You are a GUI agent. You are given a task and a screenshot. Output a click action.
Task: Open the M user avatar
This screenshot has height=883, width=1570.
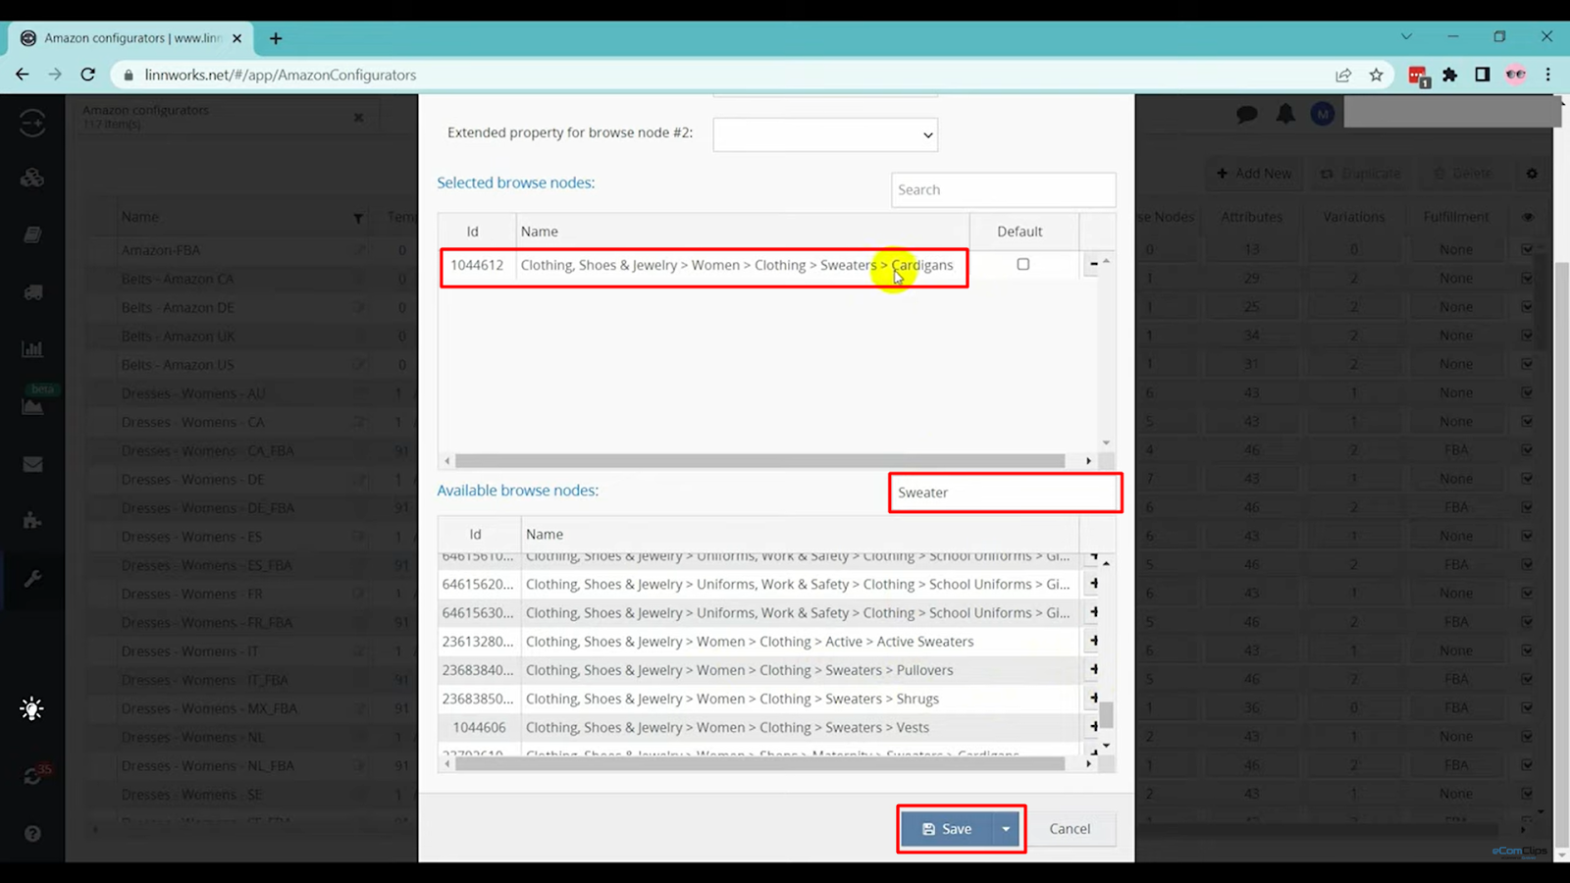tap(1323, 114)
